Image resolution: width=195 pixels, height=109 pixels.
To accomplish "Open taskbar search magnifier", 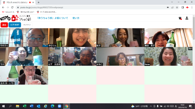I will [10, 106].
